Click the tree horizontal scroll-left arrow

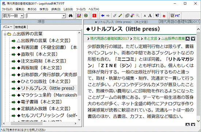pyautogui.click(x=4, y=123)
